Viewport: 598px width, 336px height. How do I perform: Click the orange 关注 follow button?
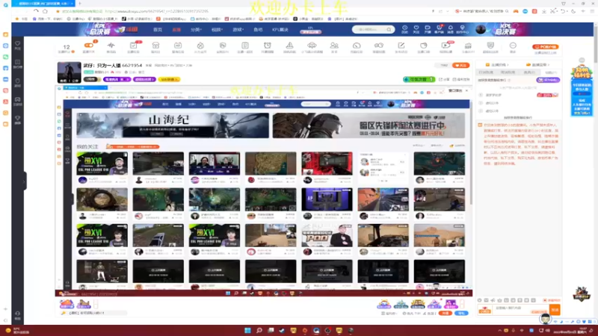point(460,66)
